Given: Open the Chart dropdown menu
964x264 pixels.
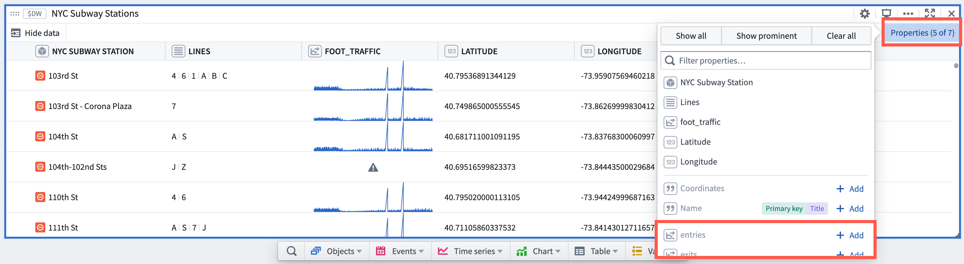Looking at the screenshot, I should 538,251.
